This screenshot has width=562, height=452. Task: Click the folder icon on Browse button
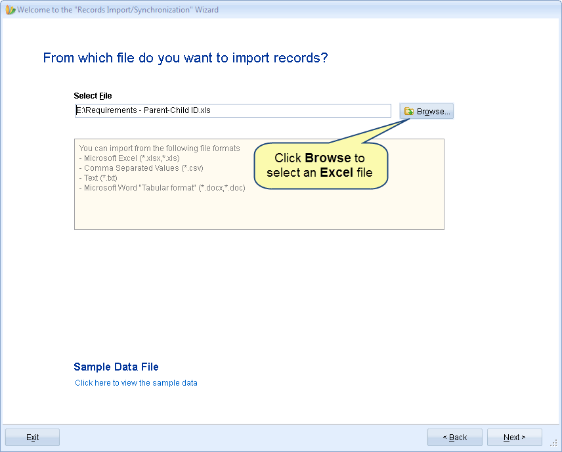coord(408,111)
